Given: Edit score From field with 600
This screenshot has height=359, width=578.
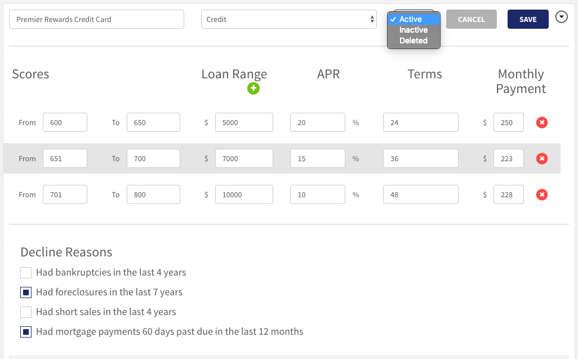Looking at the screenshot, I should (65, 122).
